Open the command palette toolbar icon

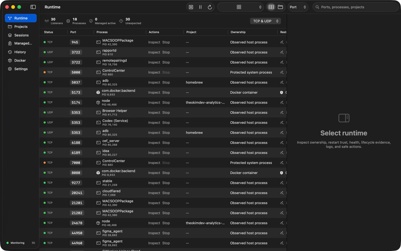click(191, 7)
